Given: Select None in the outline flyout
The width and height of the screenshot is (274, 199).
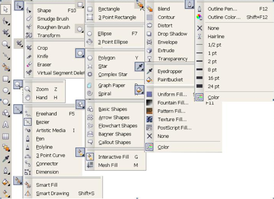Looking at the screenshot, I should click(213, 28).
